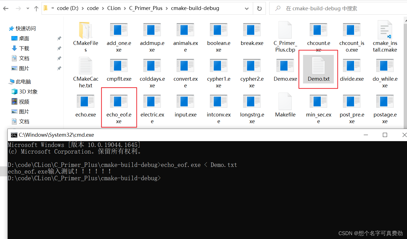407x239 pixels.
Task: Select the C_Primer_Plus.cbp file icon
Action: (x=285, y=30)
